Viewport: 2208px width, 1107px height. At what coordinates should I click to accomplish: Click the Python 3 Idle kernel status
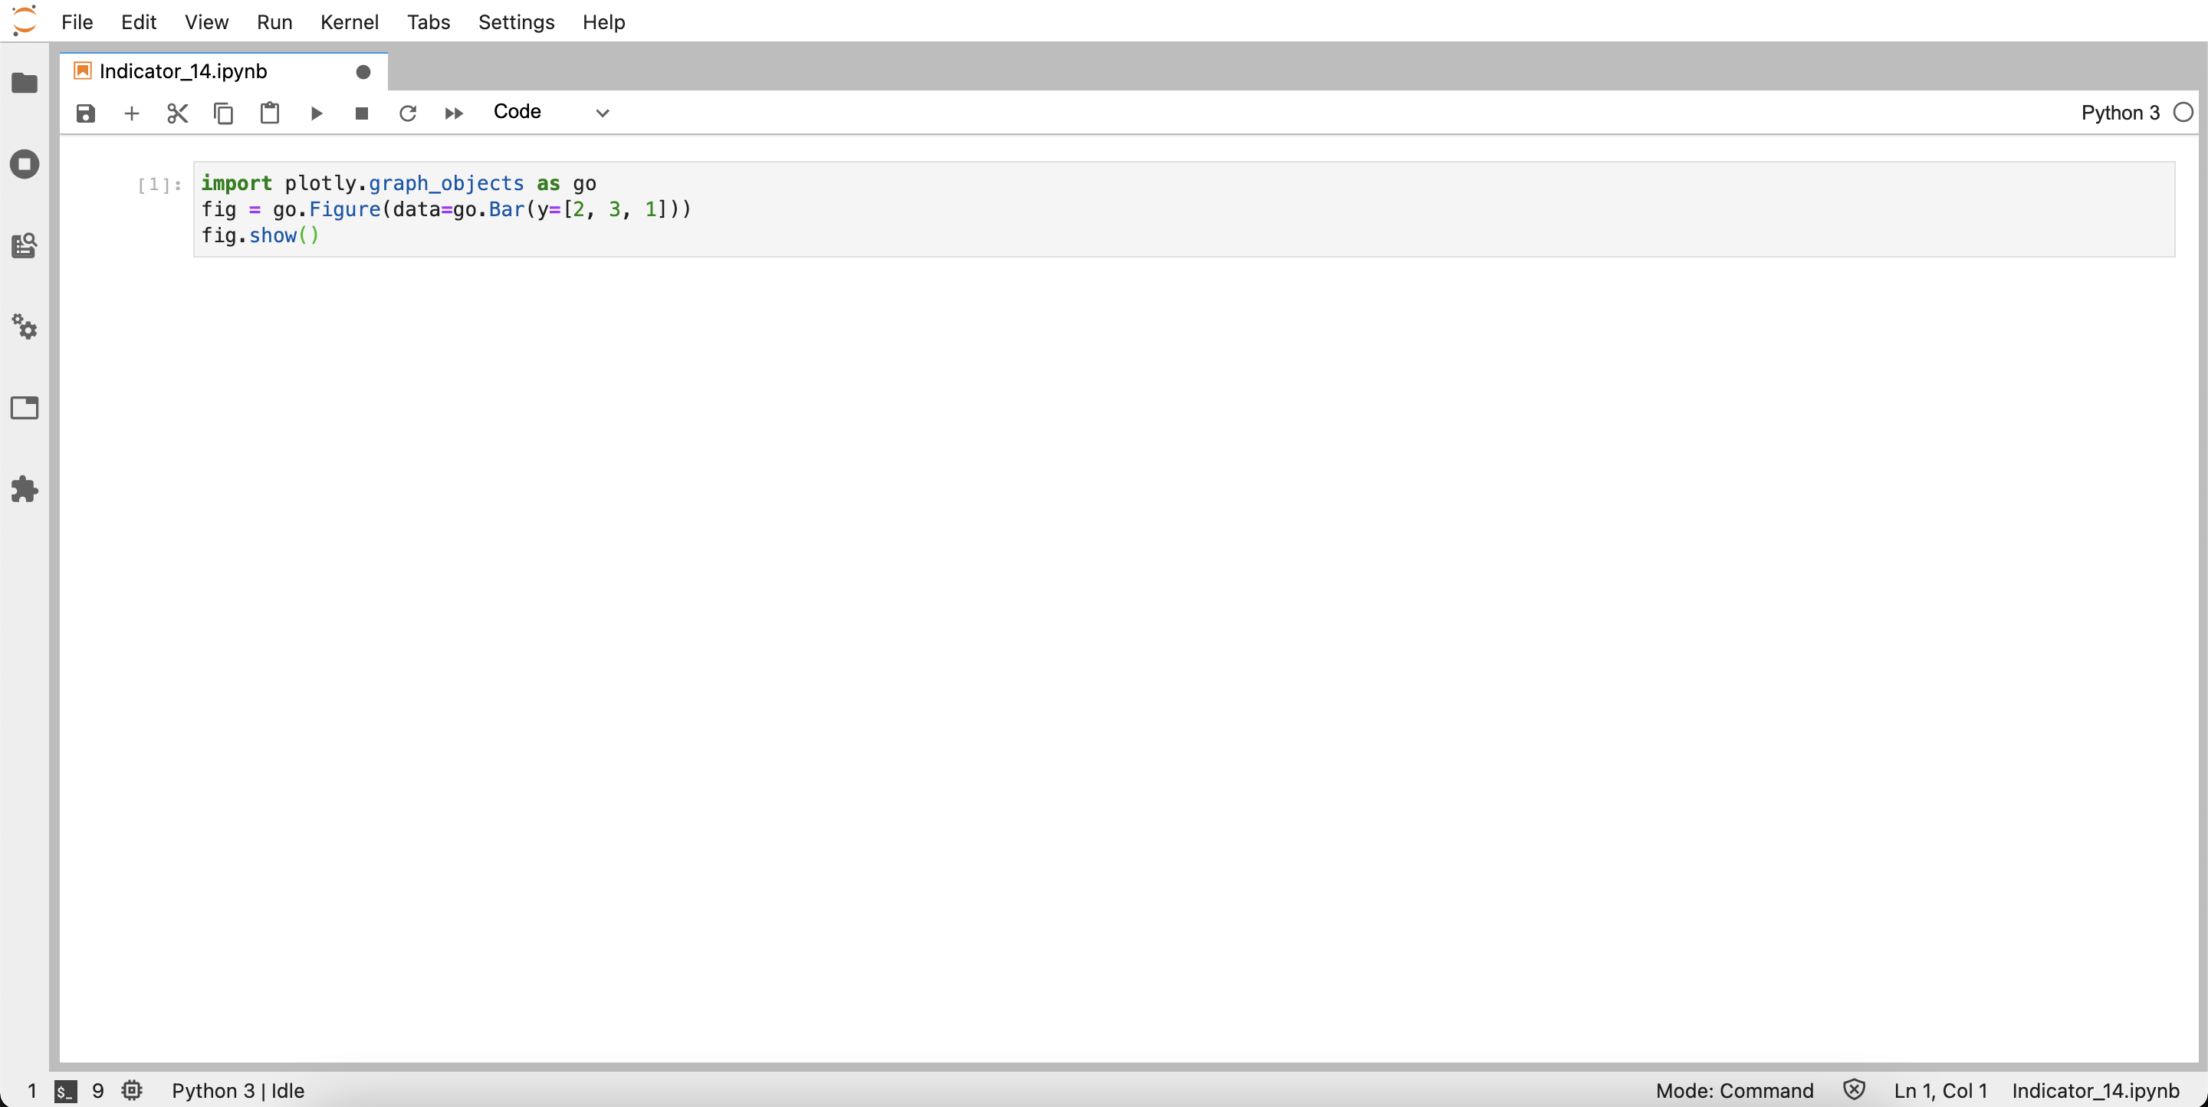238,1091
